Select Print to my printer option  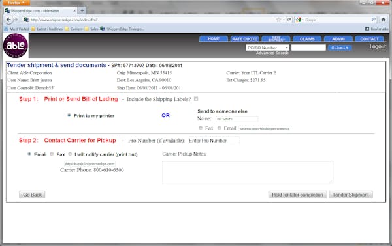69,115
